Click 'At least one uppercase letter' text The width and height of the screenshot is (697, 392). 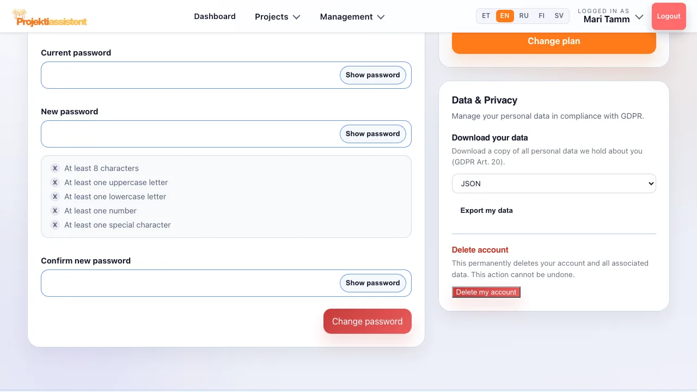pos(116,182)
